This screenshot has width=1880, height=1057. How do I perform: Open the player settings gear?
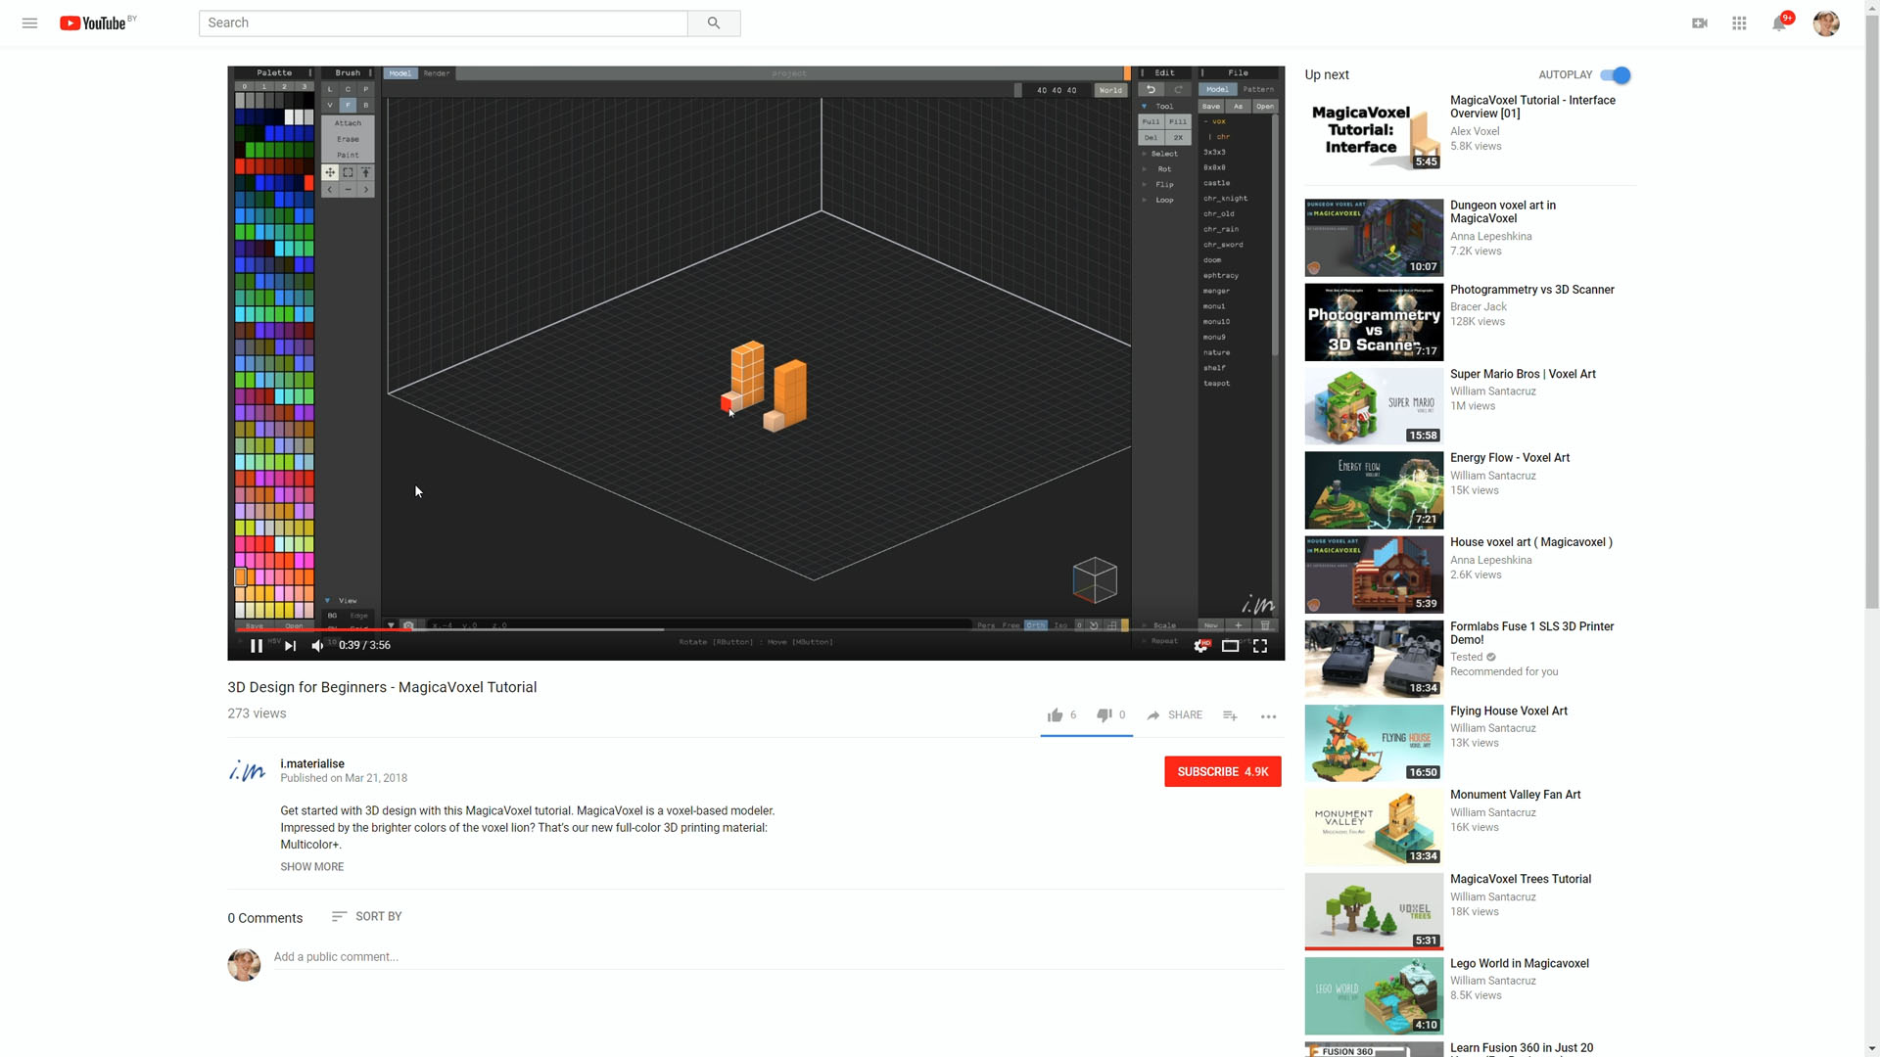click(1201, 646)
